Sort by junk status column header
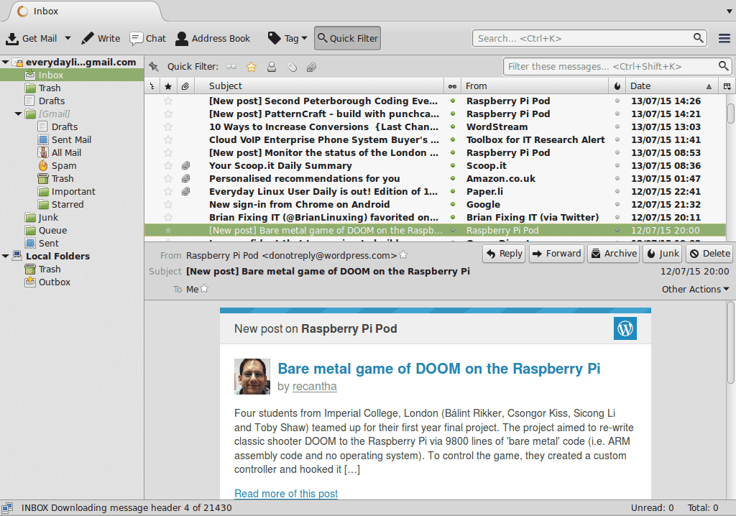736x516 pixels. [x=617, y=86]
